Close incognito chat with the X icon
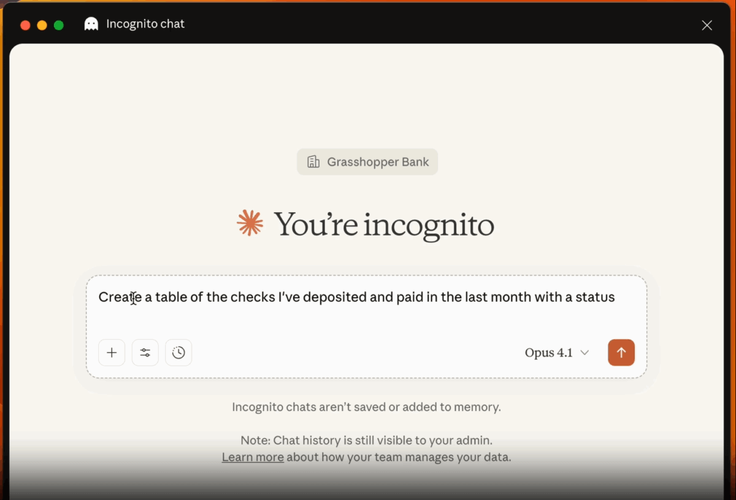The height and width of the screenshot is (500, 736). [x=707, y=25]
